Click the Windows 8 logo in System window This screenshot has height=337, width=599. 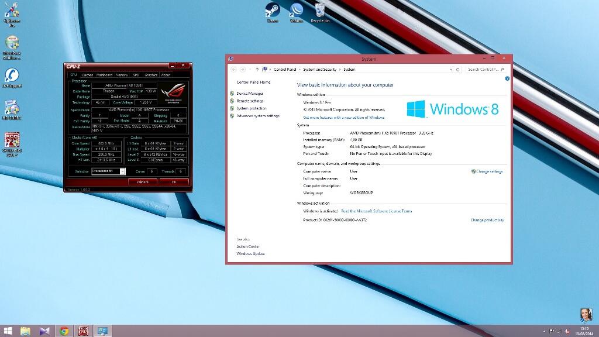tap(453, 109)
